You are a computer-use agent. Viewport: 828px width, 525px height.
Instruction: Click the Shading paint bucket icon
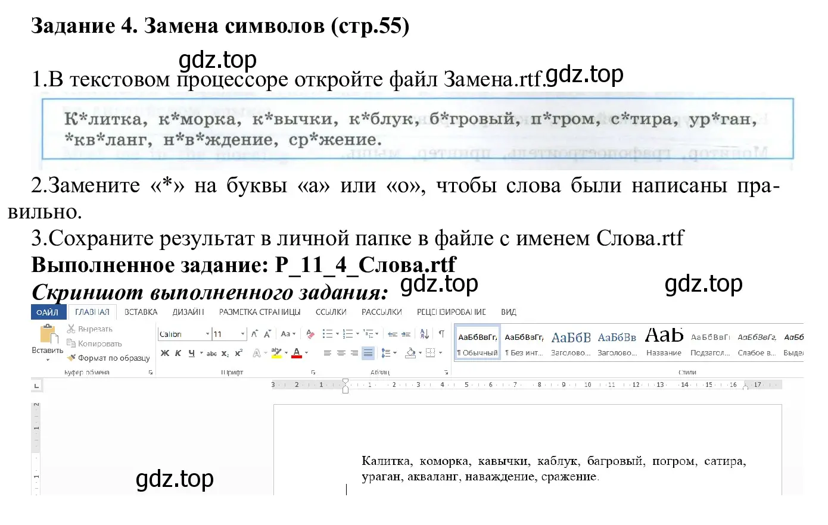pos(410,353)
